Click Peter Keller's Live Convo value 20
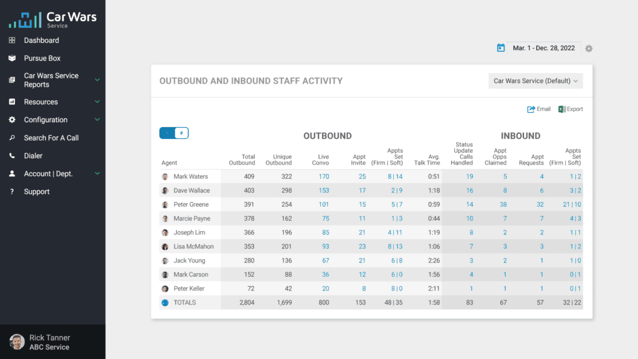Viewport: 638px width, 359px height. (x=325, y=289)
